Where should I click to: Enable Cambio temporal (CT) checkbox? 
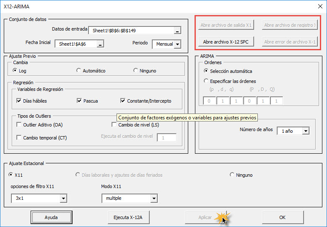click(x=19, y=137)
